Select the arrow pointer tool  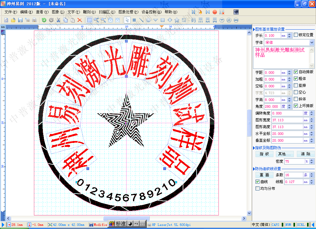point(127,20)
